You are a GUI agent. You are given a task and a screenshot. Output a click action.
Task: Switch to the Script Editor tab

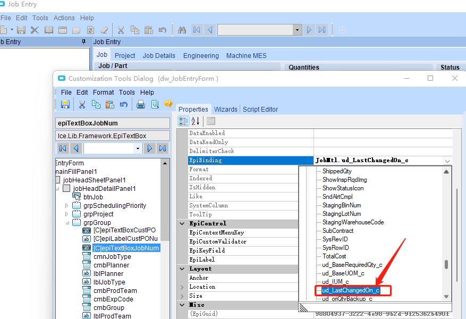(260, 110)
